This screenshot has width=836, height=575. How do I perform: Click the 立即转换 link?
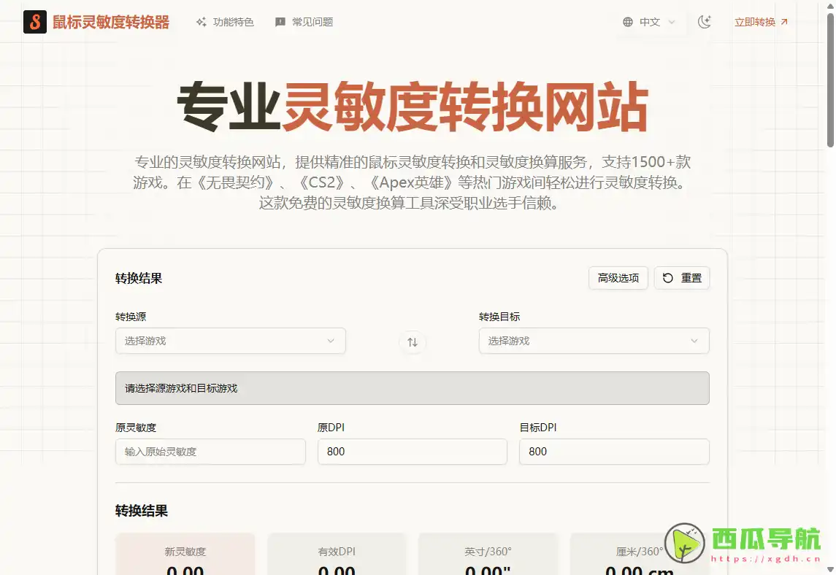[x=756, y=22]
